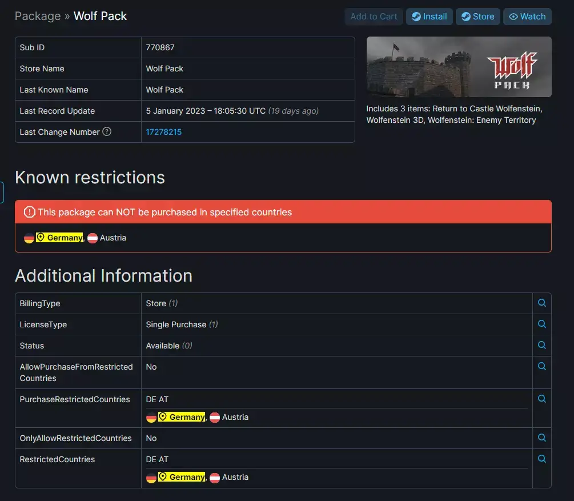Viewport: 574px width, 501px height.
Task: Click German flag in PurchaseRestrictedCountries row
Action: click(x=151, y=418)
